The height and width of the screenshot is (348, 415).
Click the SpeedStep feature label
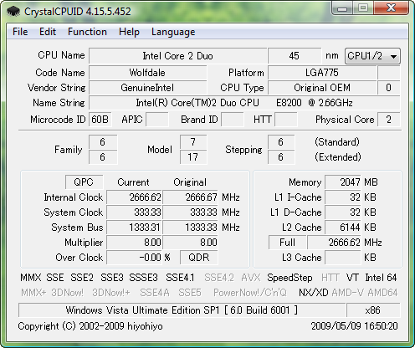(x=289, y=278)
